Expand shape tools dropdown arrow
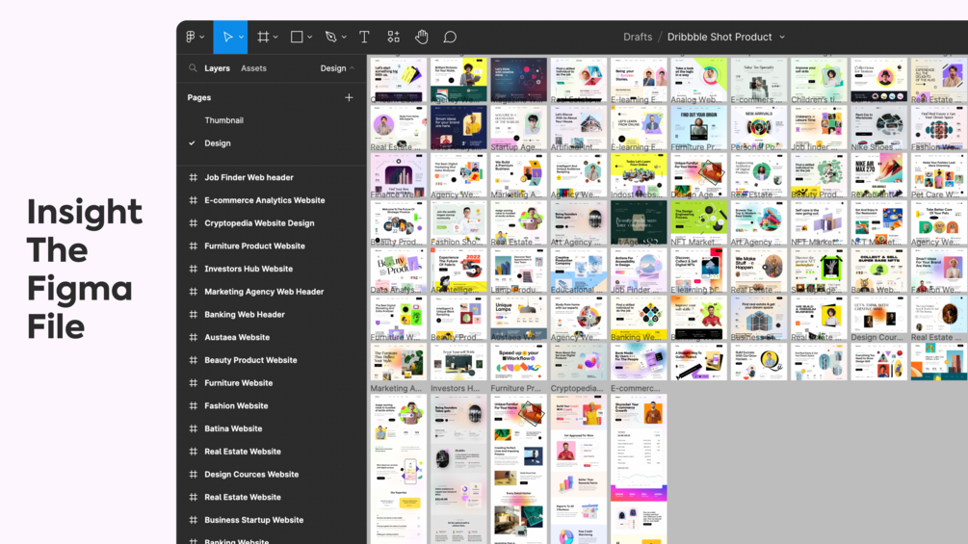This screenshot has width=968, height=544. [x=309, y=38]
